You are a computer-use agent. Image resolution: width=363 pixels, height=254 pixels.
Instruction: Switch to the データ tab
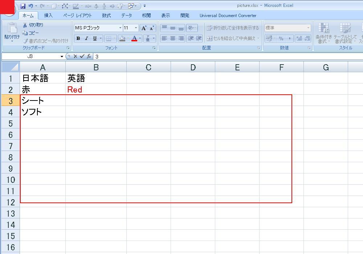127,16
